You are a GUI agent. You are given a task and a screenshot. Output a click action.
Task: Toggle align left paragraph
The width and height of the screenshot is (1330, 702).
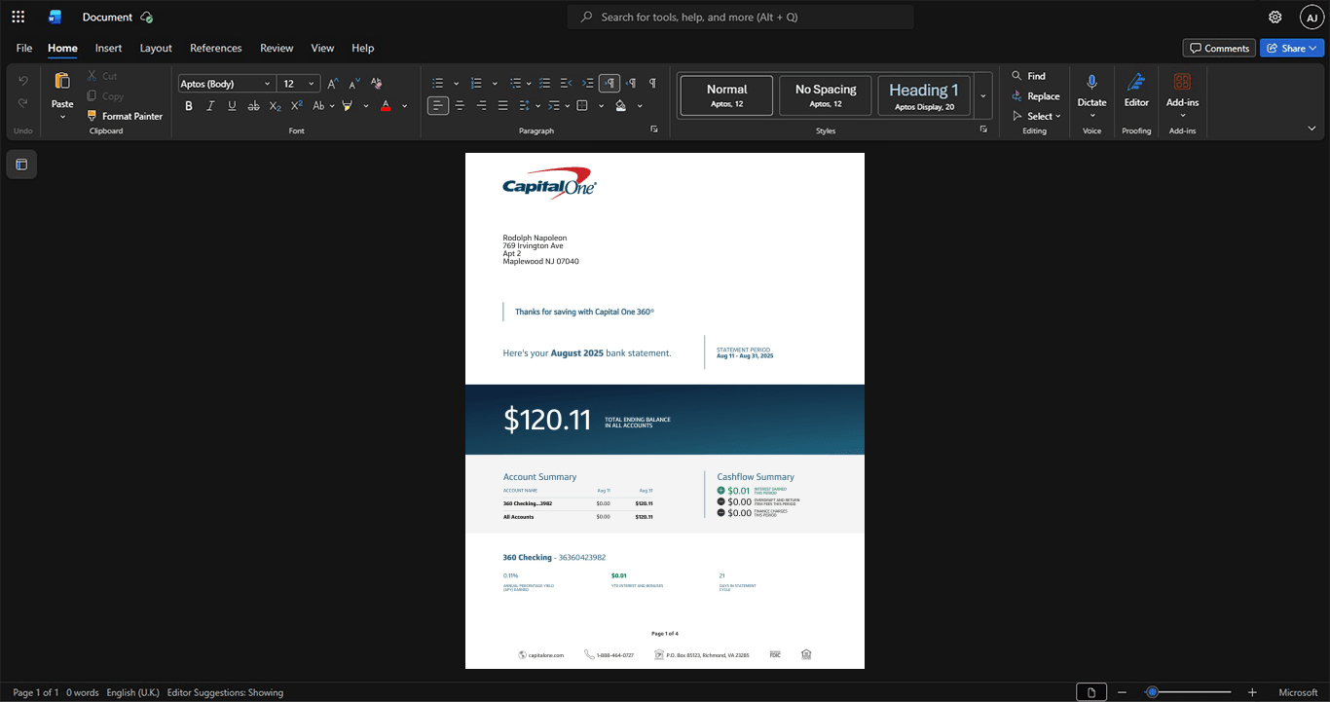click(438, 106)
